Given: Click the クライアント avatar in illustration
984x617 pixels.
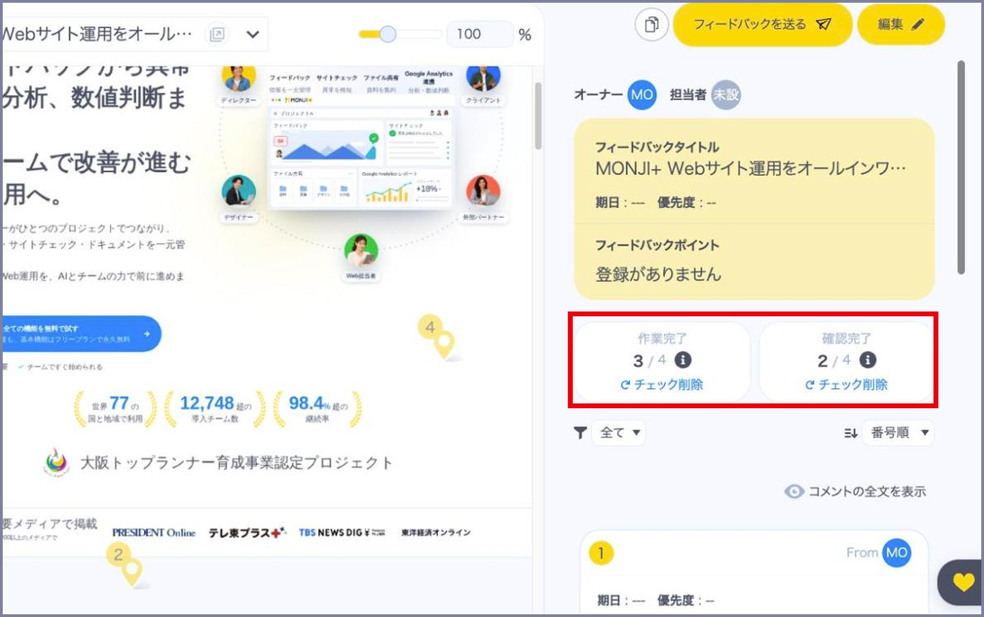Looking at the screenshot, I should tap(483, 77).
